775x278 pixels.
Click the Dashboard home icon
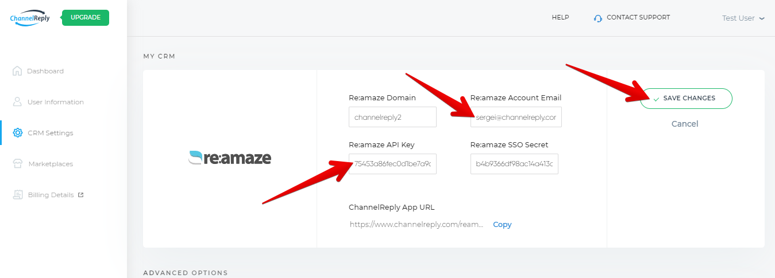coord(17,71)
